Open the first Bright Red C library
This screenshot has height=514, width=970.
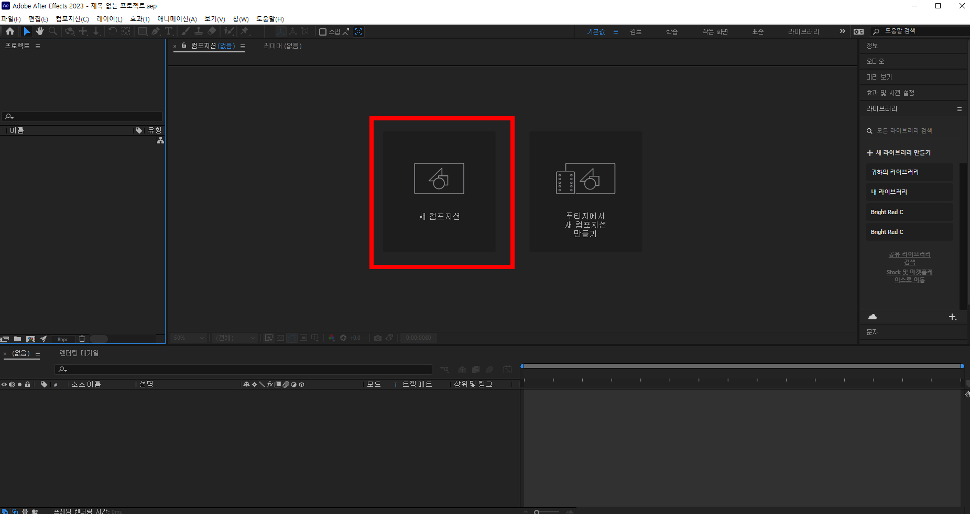click(x=909, y=212)
